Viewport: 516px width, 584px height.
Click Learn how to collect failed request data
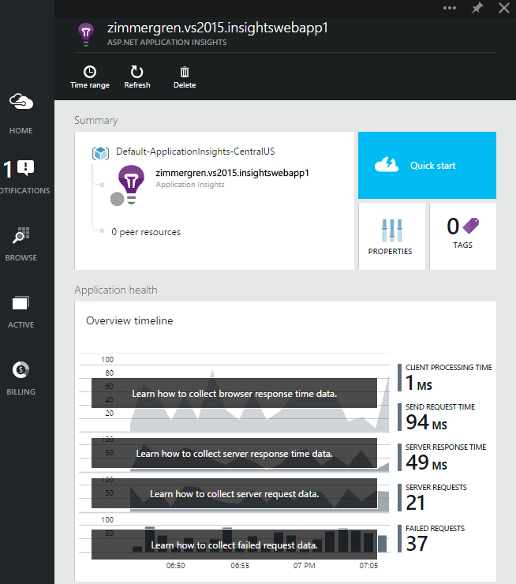coord(234,545)
